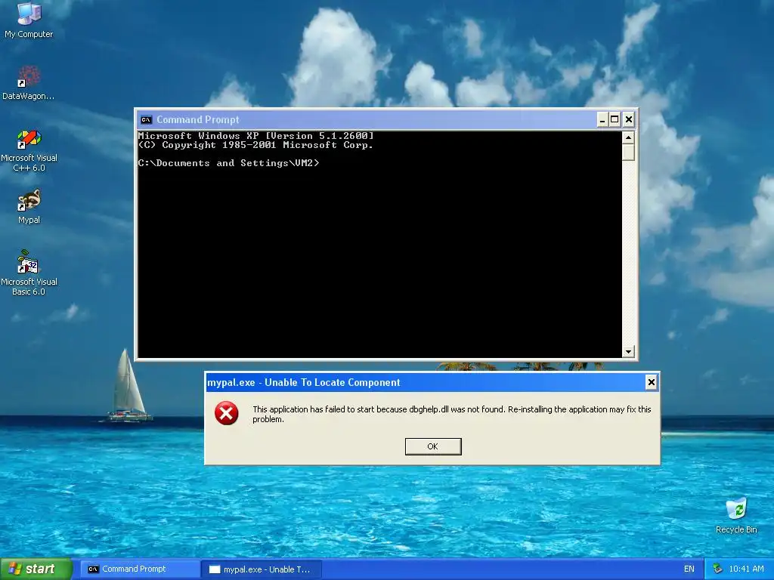Click the Command Prompt title bar icon
774x580 pixels.
pos(146,119)
